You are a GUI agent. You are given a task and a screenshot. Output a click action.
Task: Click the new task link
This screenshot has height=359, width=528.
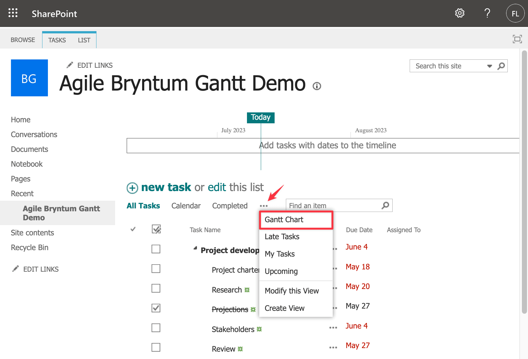(166, 187)
